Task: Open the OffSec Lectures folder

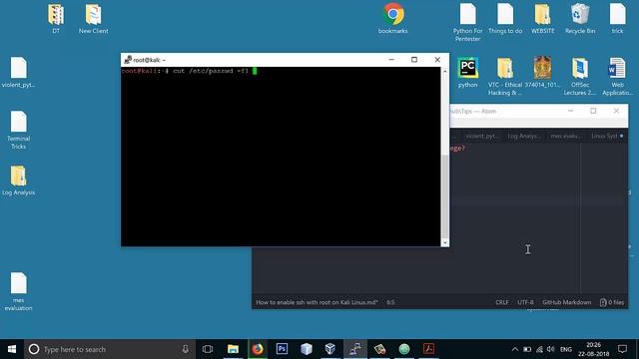Action: [x=580, y=77]
